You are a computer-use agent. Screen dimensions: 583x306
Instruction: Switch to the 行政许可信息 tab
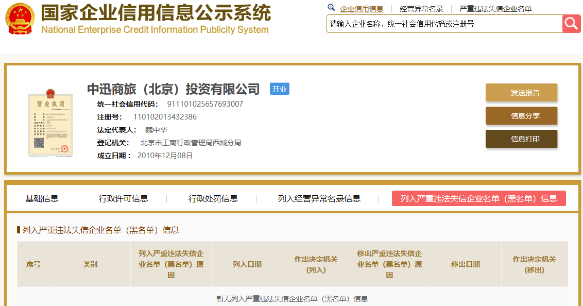click(123, 198)
